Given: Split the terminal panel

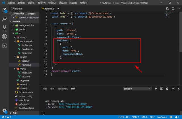Looking at the screenshot, I should [162, 89].
